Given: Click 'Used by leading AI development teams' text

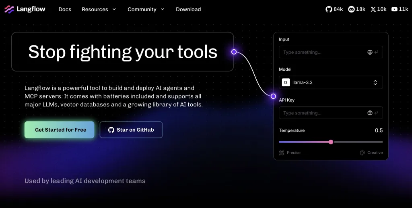Looking at the screenshot, I should [x=85, y=181].
